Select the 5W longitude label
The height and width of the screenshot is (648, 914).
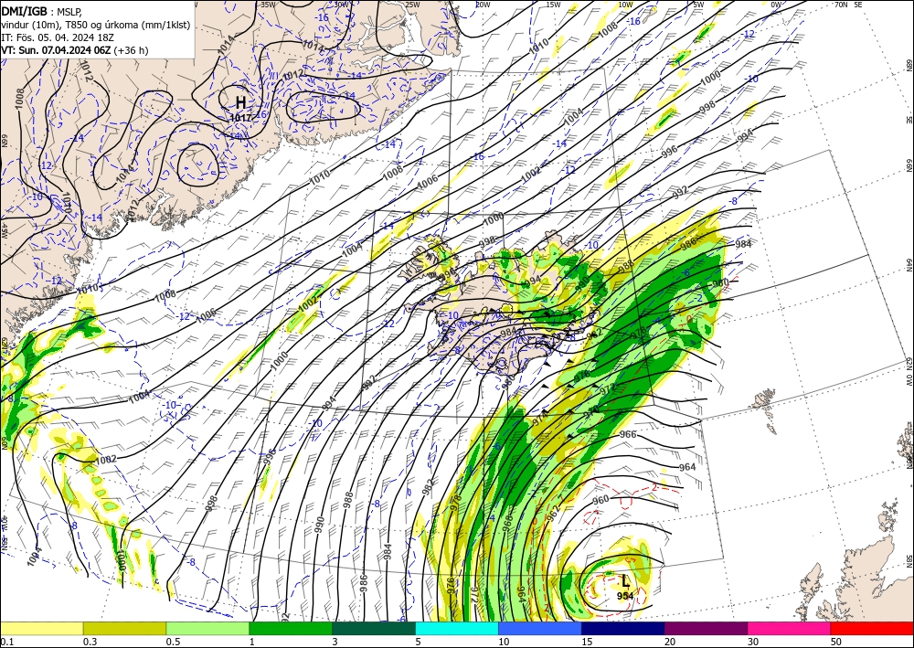coord(699,5)
